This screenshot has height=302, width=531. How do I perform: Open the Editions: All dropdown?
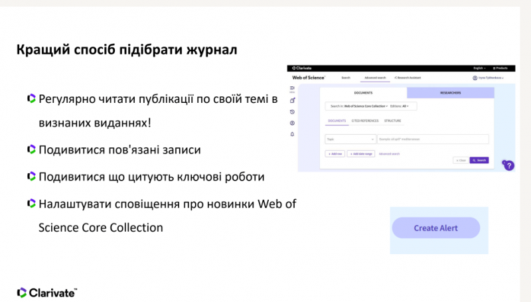tap(400, 106)
